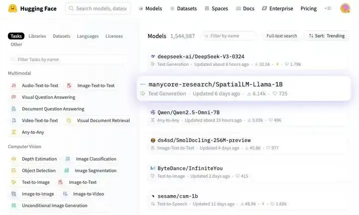Open the Models navigation item
359x215 pixels.
coord(151,8)
